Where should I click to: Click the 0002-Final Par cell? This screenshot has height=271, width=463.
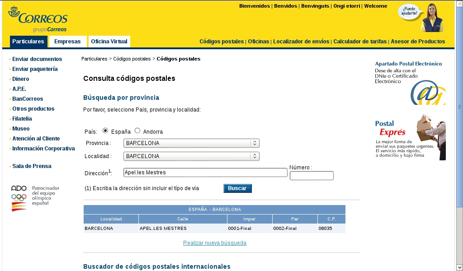pos(295,228)
